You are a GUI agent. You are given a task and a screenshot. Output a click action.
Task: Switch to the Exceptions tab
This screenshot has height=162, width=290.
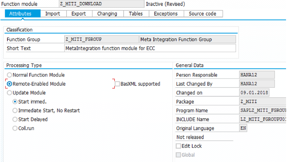[x=166, y=14]
